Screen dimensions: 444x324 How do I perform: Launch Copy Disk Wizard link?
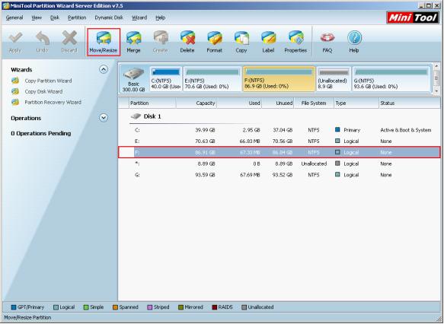point(43,91)
